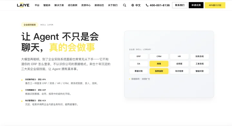Viewport: 232px width, 126px height.
Task: Click the globe language icon
Action: tap(132, 5)
